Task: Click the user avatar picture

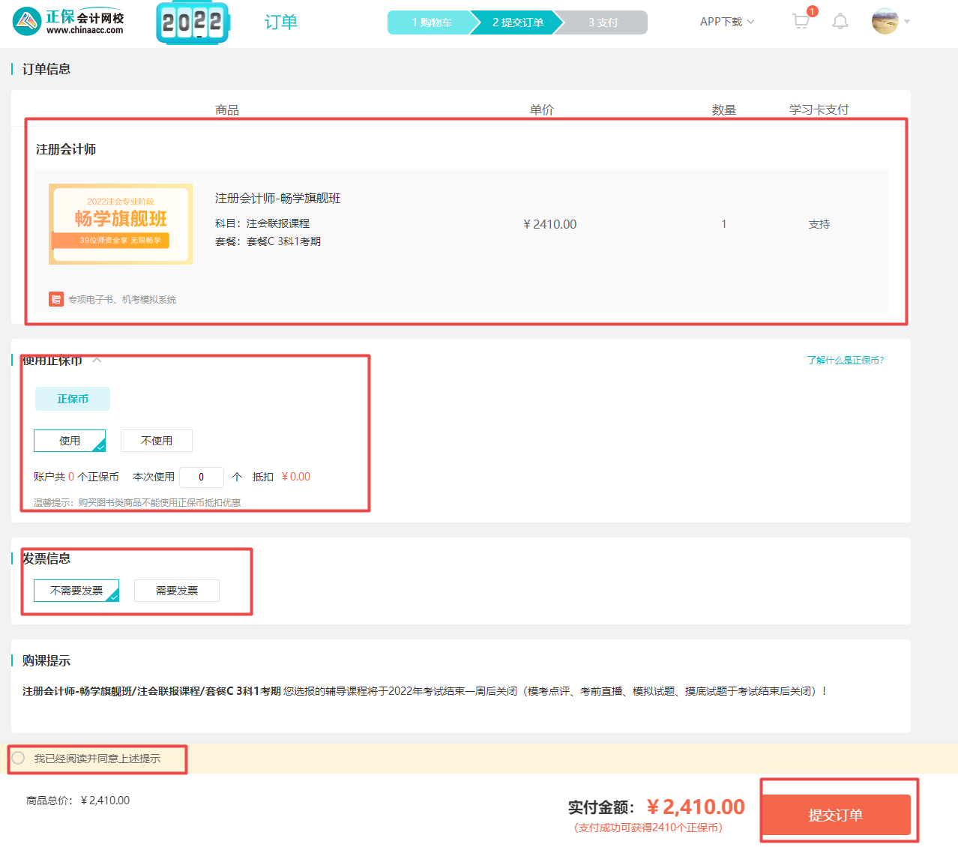Action: [x=885, y=22]
